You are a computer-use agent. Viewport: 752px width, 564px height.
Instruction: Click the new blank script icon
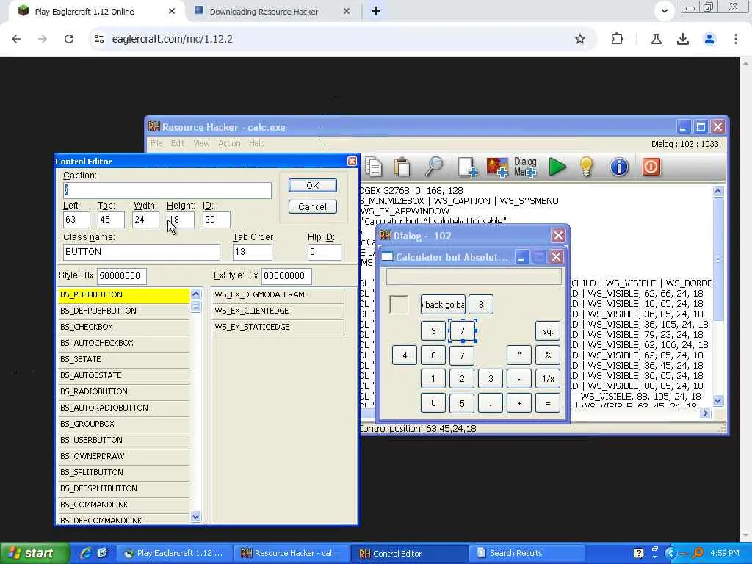point(468,167)
